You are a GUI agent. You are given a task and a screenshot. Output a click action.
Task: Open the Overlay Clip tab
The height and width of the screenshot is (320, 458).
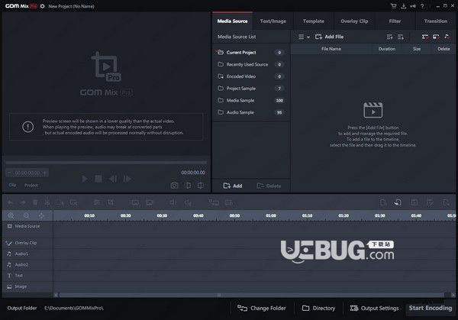354,21
